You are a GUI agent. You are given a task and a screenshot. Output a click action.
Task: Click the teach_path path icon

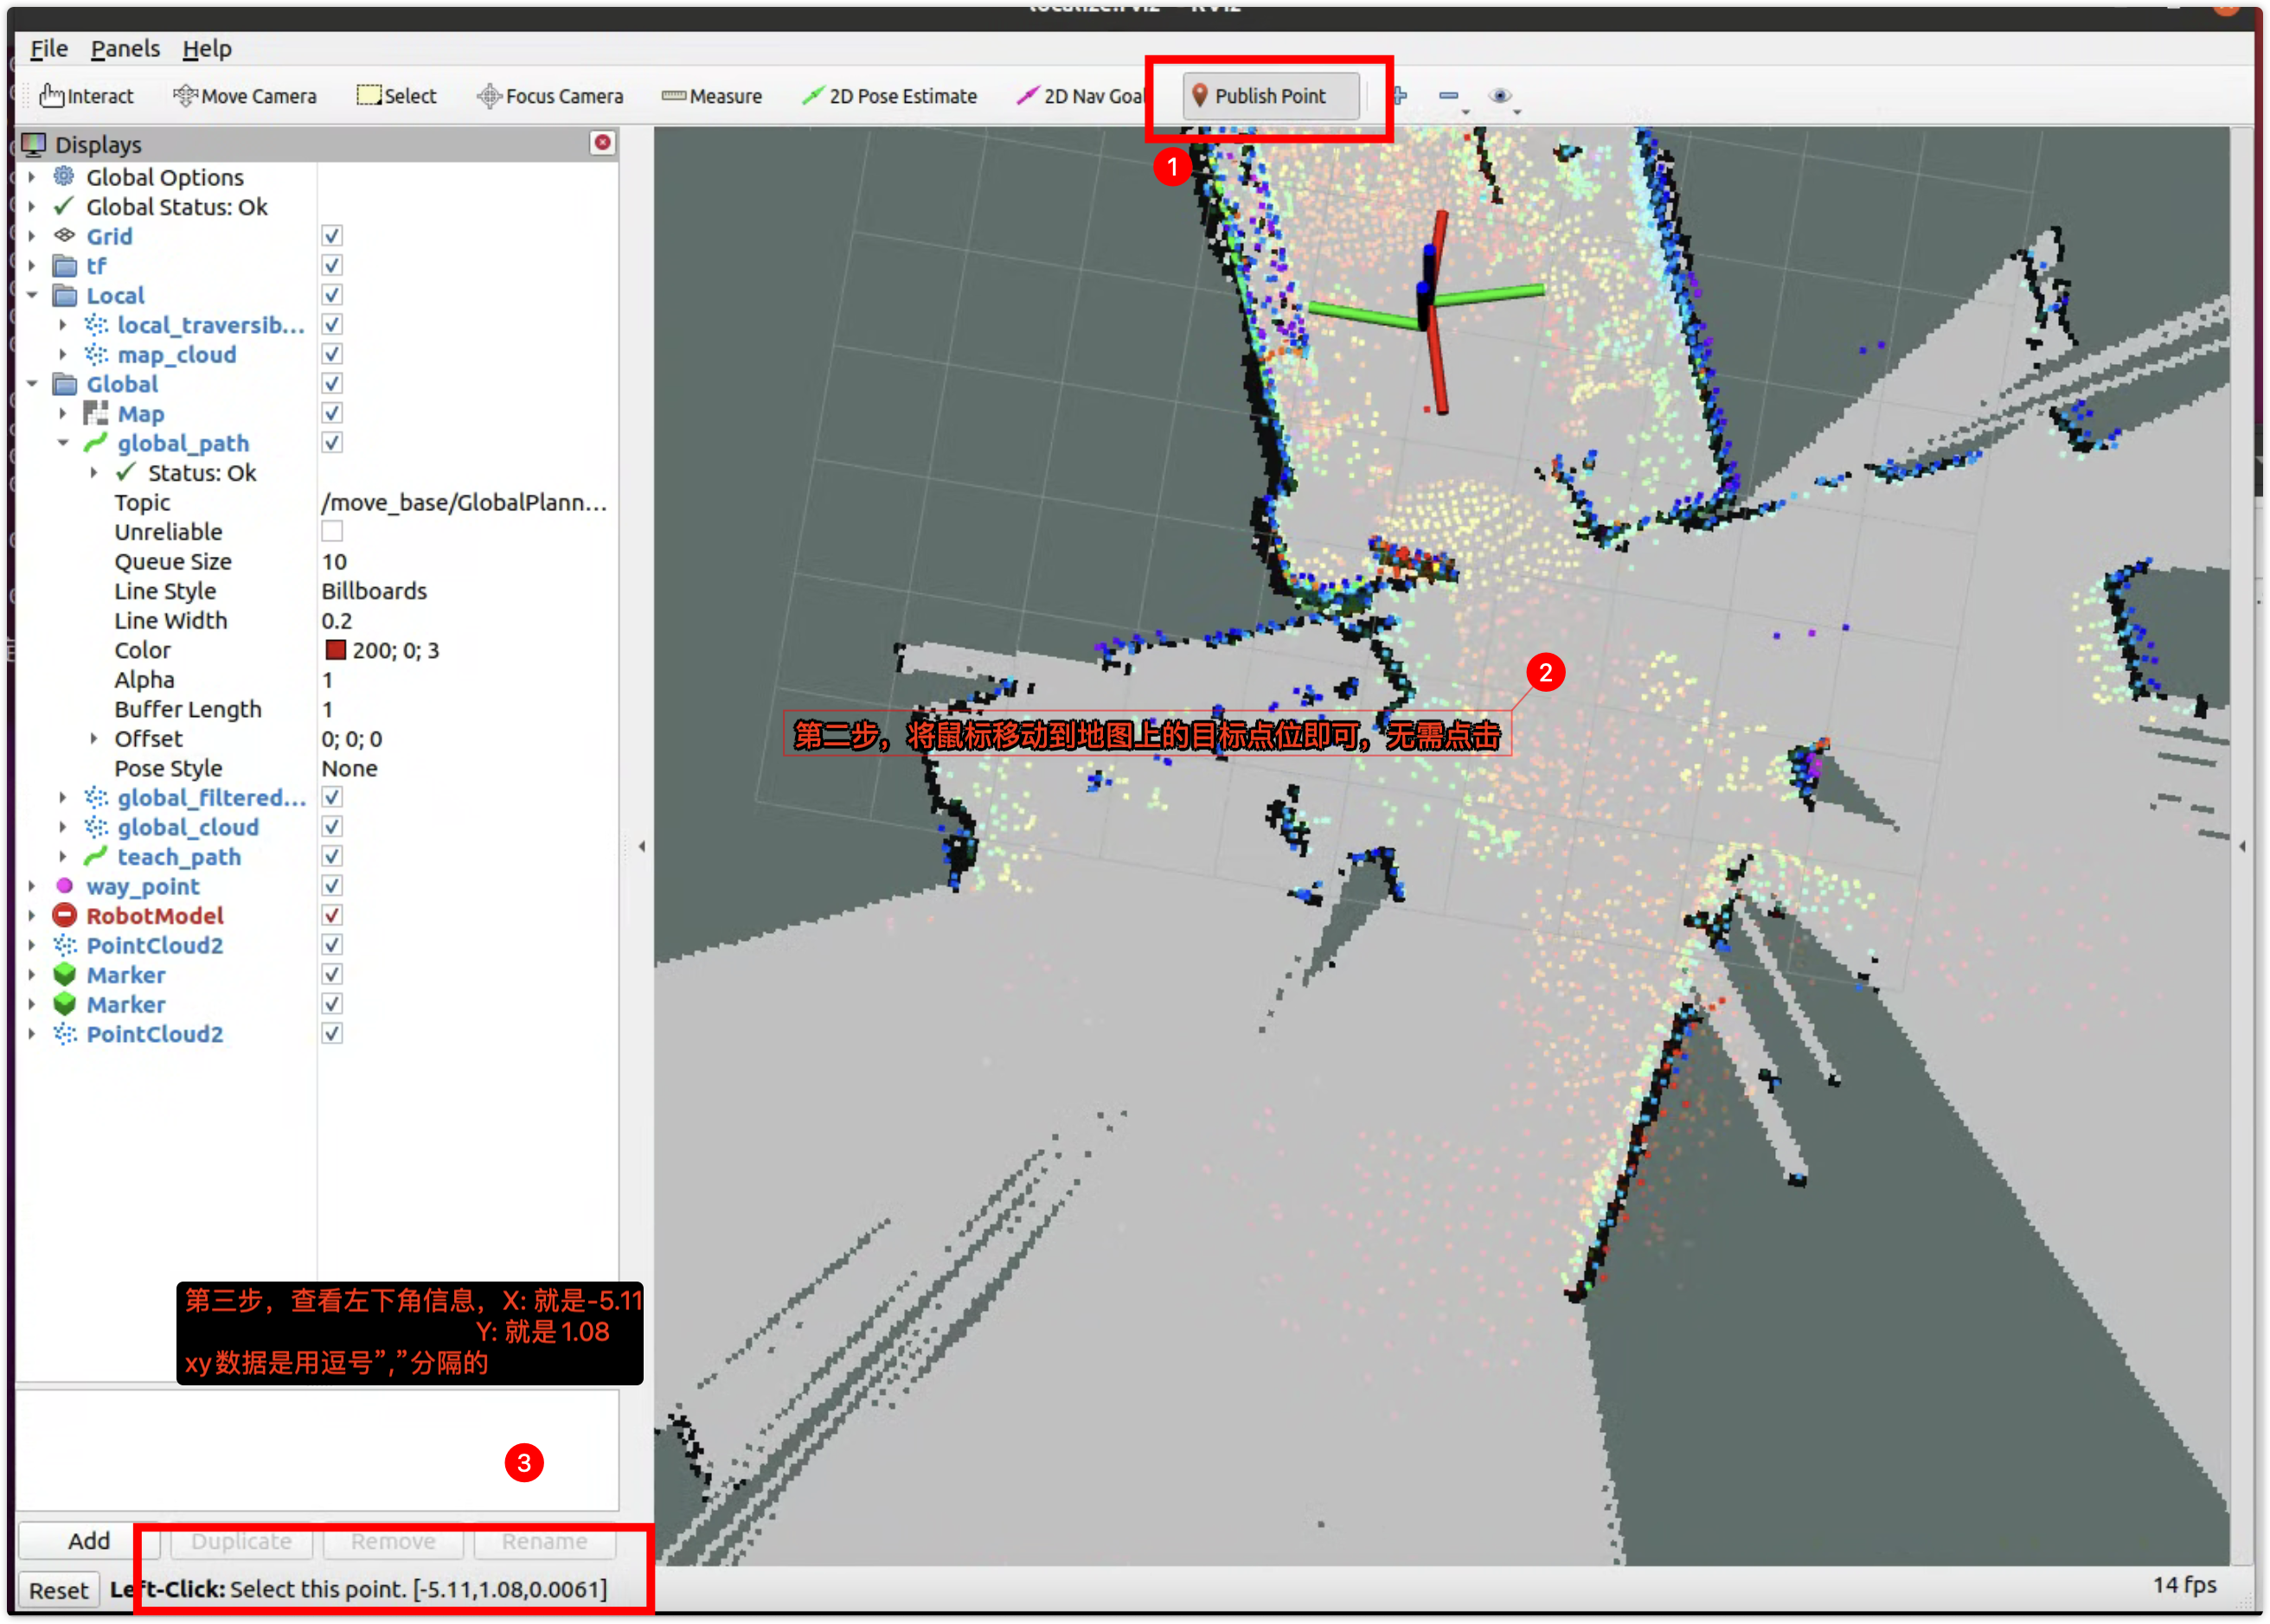(x=96, y=857)
